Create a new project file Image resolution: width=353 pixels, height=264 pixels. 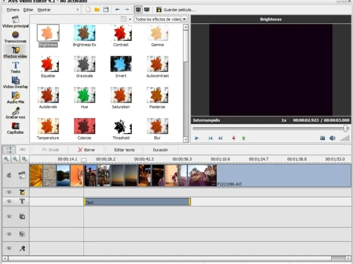pos(88,9)
